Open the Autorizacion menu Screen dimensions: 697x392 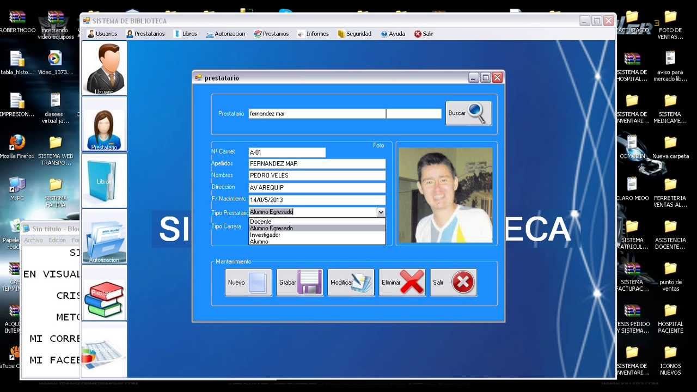pos(225,34)
